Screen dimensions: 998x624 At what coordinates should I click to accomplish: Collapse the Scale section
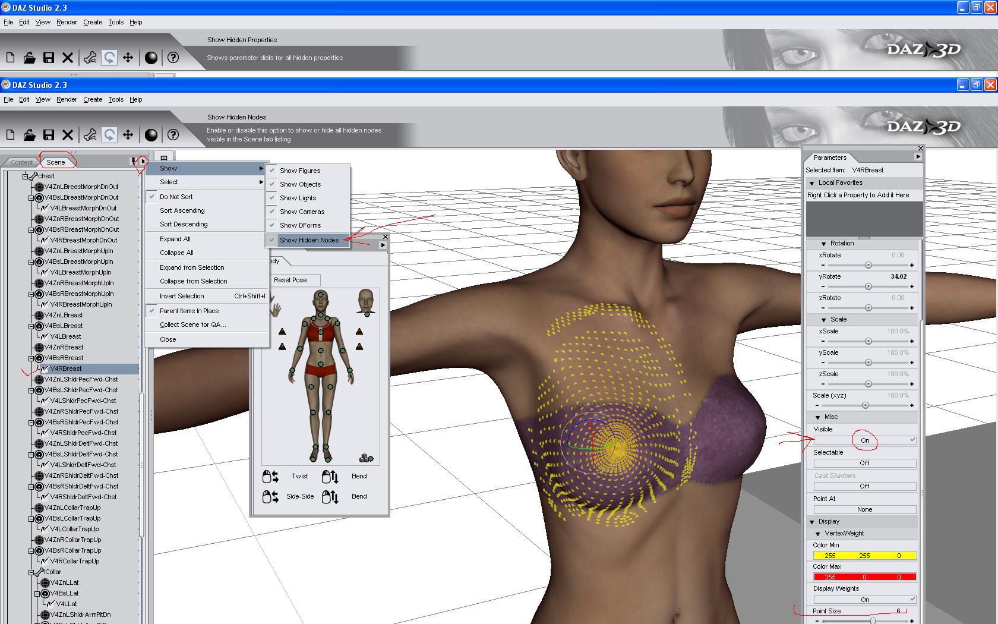(x=823, y=320)
